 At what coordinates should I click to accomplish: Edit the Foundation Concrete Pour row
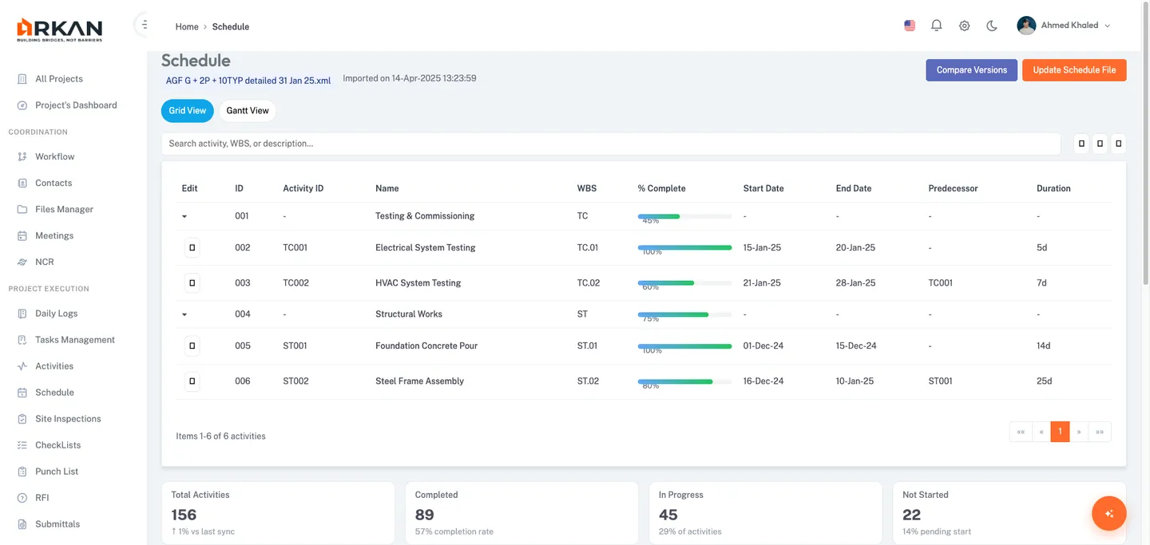point(192,346)
